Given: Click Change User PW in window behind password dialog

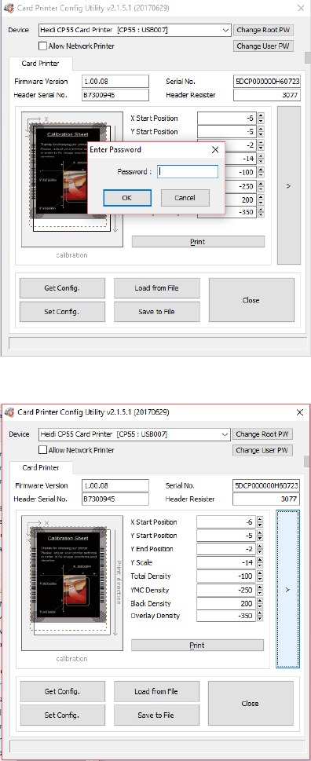Looking at the screenshot, I should (263, 46).
